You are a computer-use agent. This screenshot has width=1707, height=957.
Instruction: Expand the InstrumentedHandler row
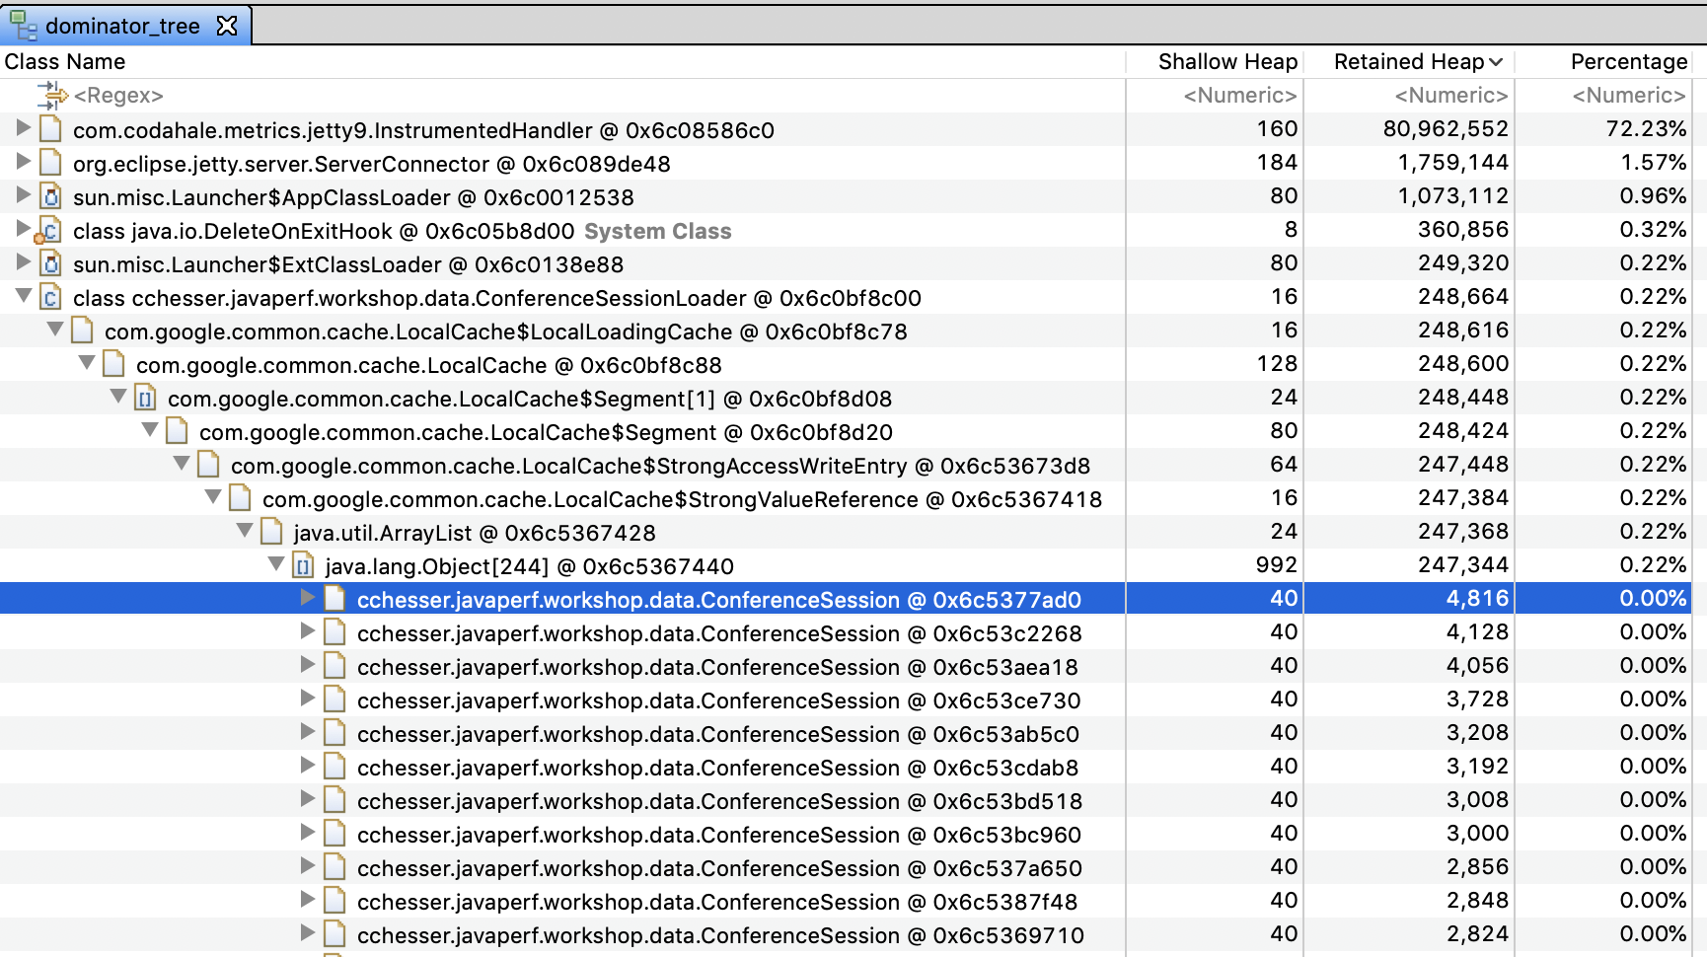coord(23,128)
